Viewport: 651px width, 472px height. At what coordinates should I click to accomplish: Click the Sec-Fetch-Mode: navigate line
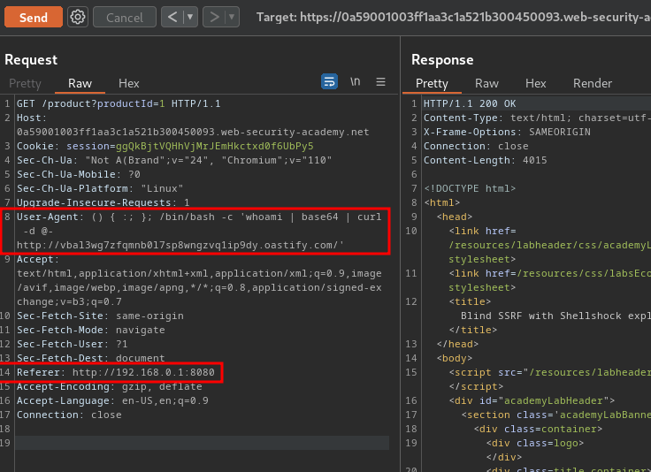pyautogui.click(x=90, y=330)
